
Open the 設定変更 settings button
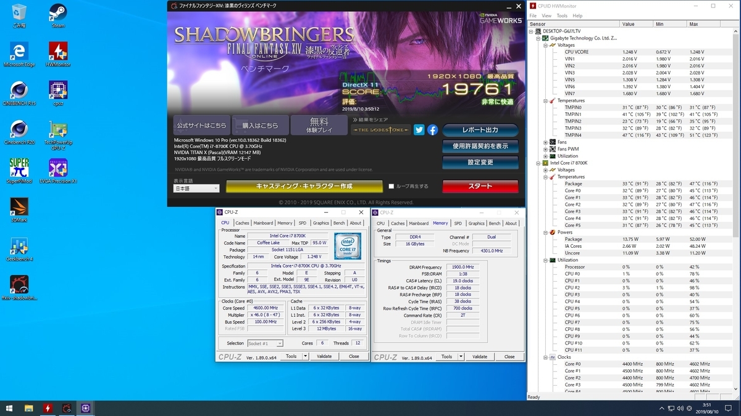479,163
